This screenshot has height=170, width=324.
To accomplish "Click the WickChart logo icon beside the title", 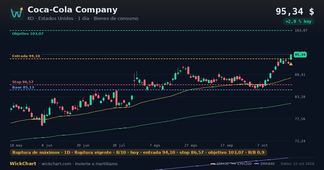I will [17, 13].
